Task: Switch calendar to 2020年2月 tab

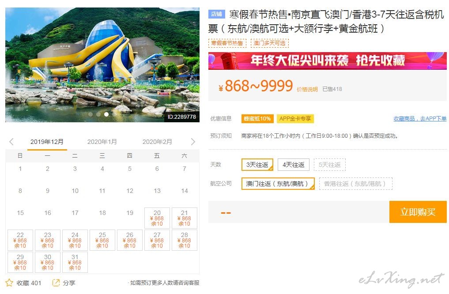Action: click(x=157, y=142)
